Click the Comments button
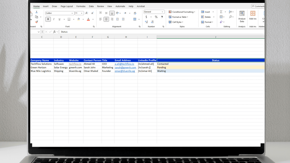Viewport: 290px width, 163px height. pos(258,6)
